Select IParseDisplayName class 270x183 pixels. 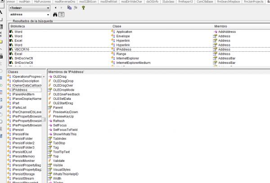(27, 99)
